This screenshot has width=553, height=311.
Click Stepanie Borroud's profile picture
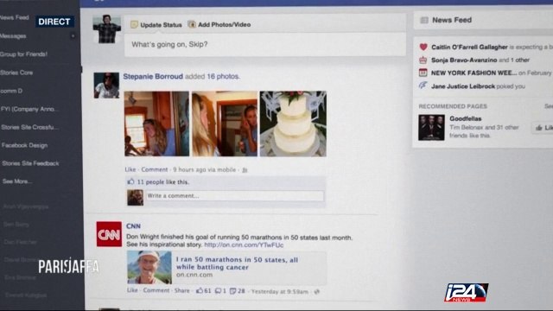[106, 86]
